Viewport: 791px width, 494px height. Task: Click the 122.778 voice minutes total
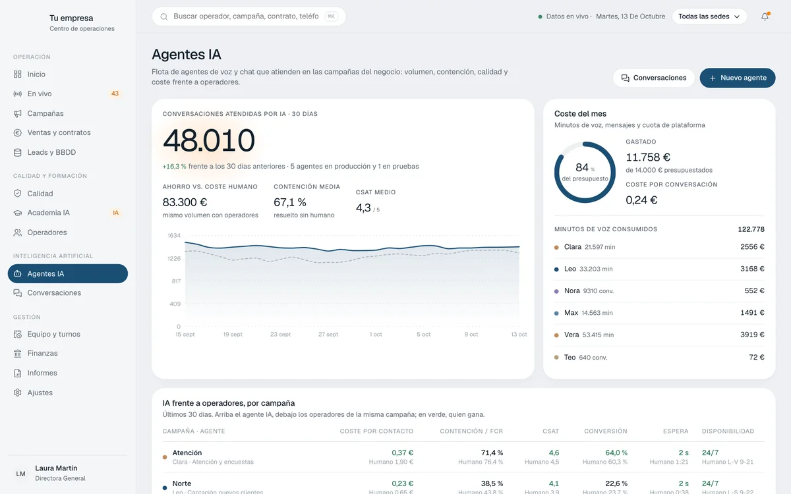[751, 229]
